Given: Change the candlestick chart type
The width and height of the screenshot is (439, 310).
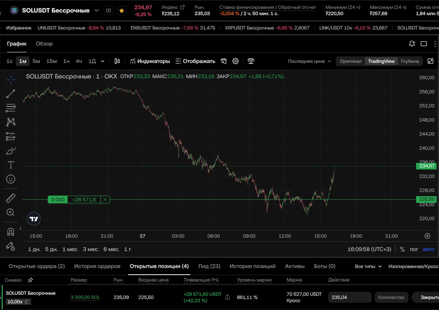Looking at the screenshot, I should click(x=117, y=61).
